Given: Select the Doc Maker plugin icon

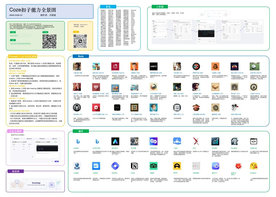Looking at the screenshot, I should (234, 141).
